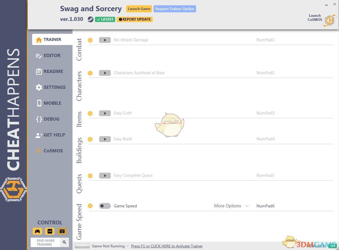The width and height of the screenshot is (339, 250).
Task: Click the trainer status progress bar
Action: pyautogui.click(x=82, y=246)
